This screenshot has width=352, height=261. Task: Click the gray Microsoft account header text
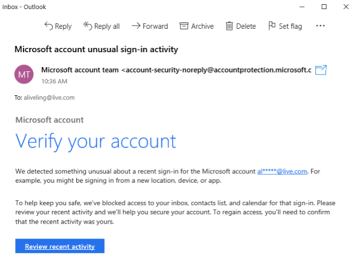(50, 120)
